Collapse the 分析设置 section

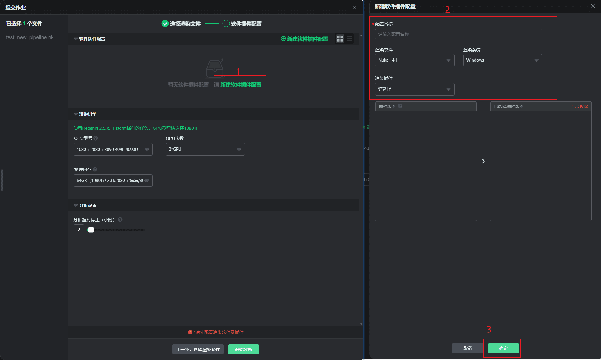point(76,206)
